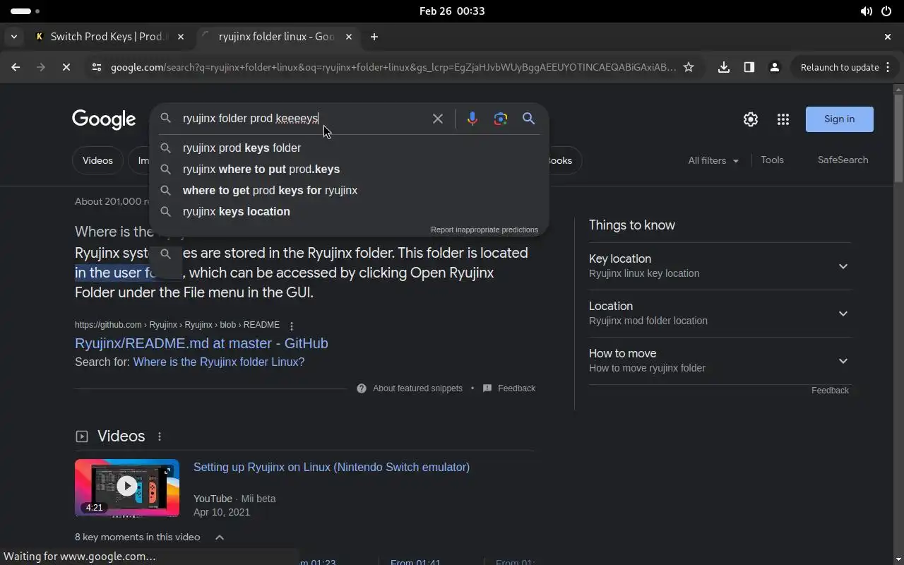
Task: Click the Chrome address bar URL
Action: tap(393, 67)
